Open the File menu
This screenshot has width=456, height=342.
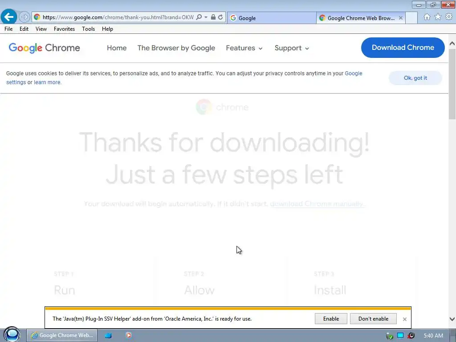click(8, 29)
